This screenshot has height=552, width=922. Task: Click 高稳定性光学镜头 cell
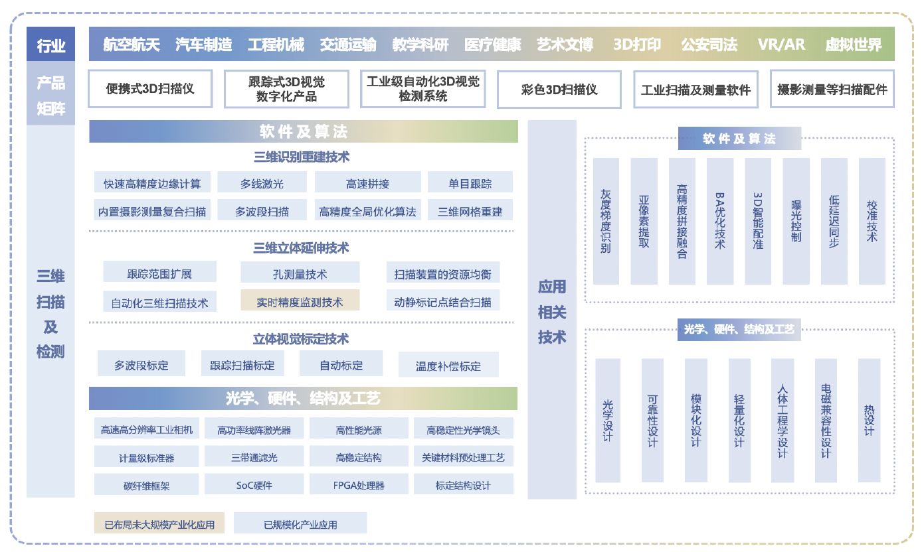[x=464, y=429]
